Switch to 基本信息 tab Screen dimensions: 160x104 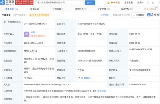(12, 9)
